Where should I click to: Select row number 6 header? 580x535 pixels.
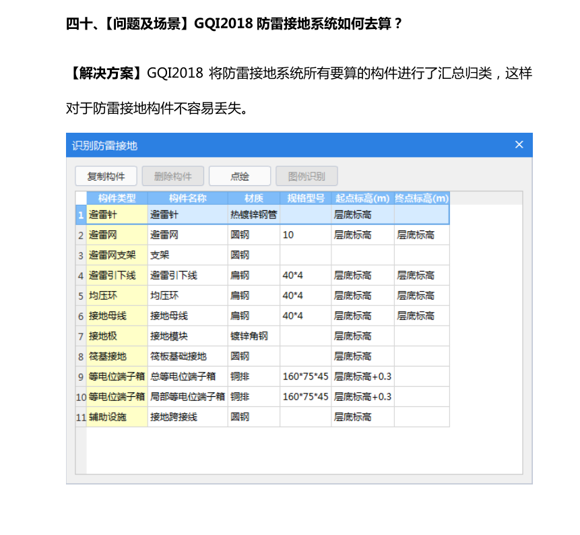coord(81,316)
